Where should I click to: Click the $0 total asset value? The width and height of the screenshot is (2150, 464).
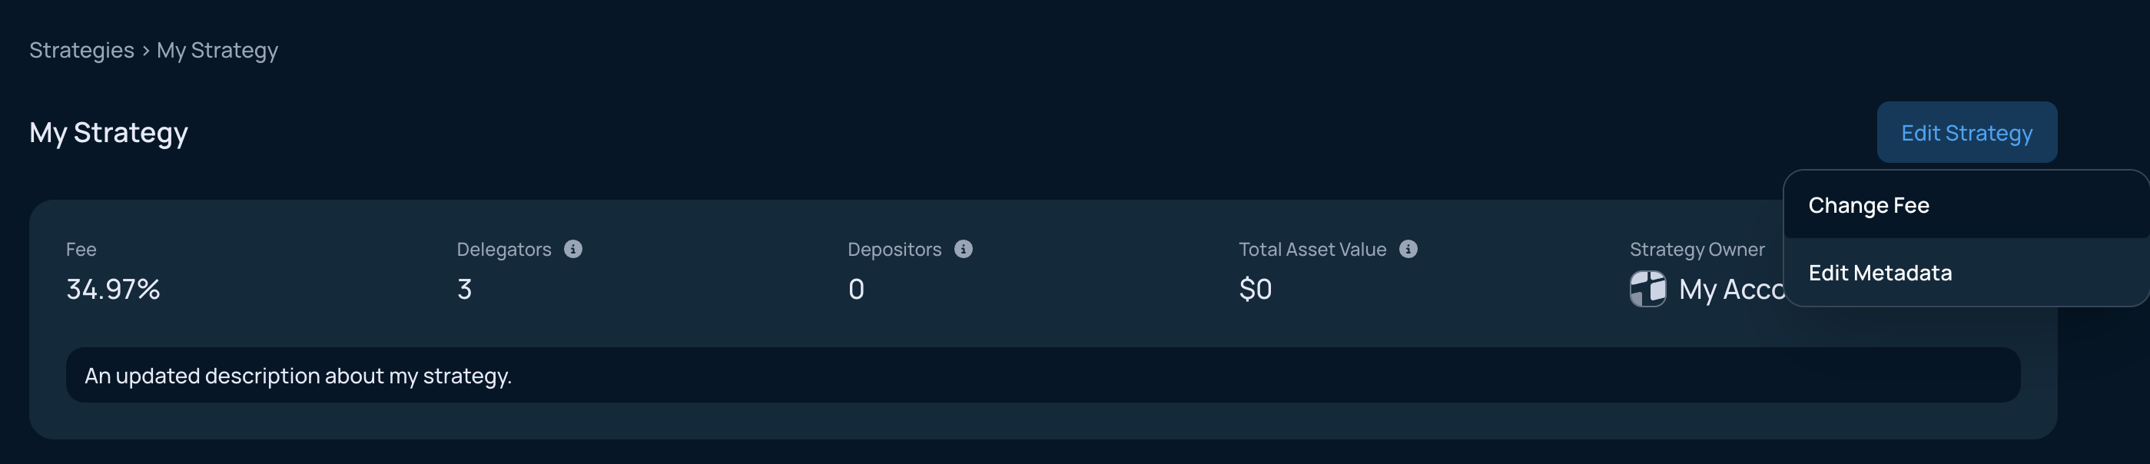1256,290
